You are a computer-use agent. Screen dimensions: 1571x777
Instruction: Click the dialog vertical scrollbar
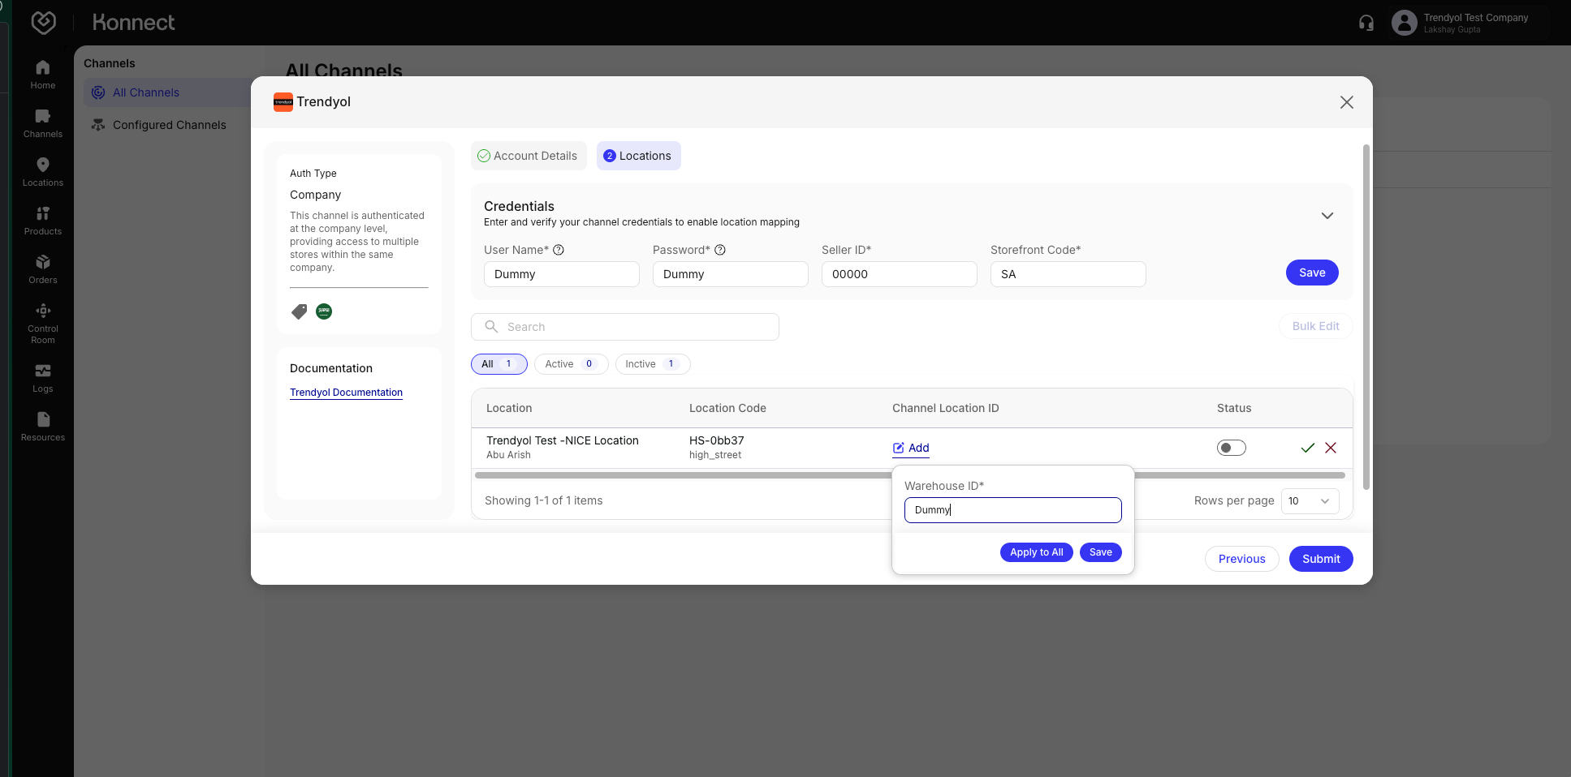click(1366, 316)
